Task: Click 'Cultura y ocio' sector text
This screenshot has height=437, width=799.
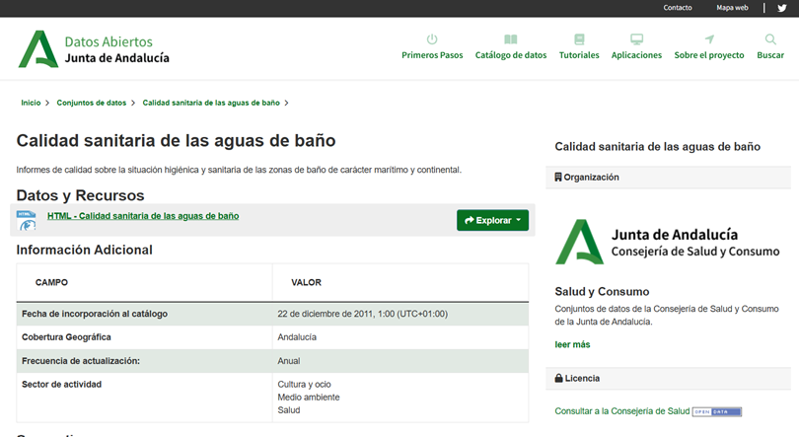Action: point(304,384)
